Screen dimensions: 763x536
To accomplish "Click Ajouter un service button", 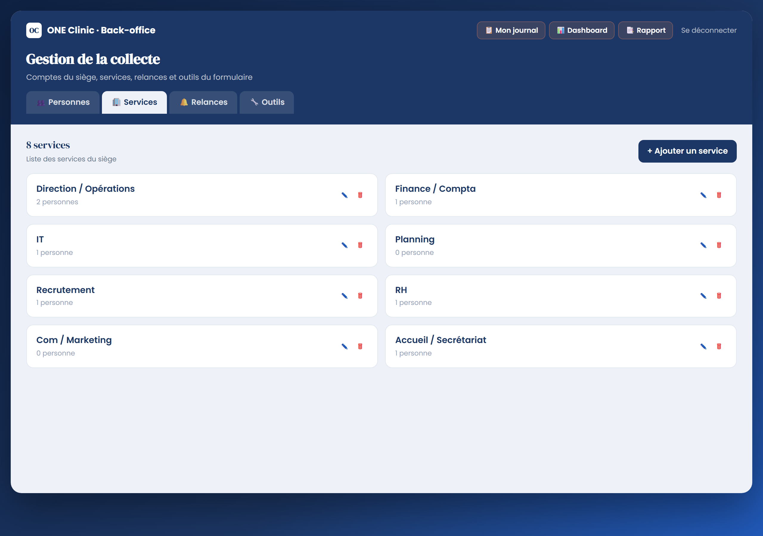I will point(687,151).
